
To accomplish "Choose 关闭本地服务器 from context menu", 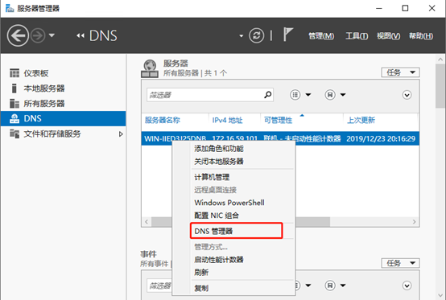I will pyautogui.click(x=219, y=162).
